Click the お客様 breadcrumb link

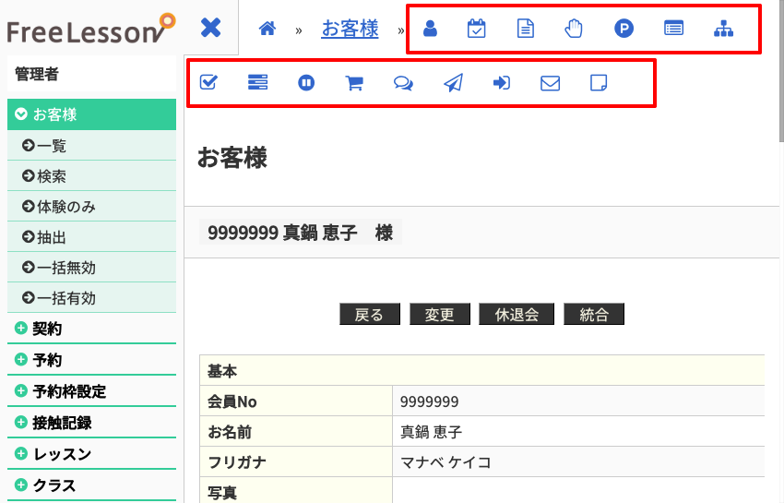tap(350, 29)
